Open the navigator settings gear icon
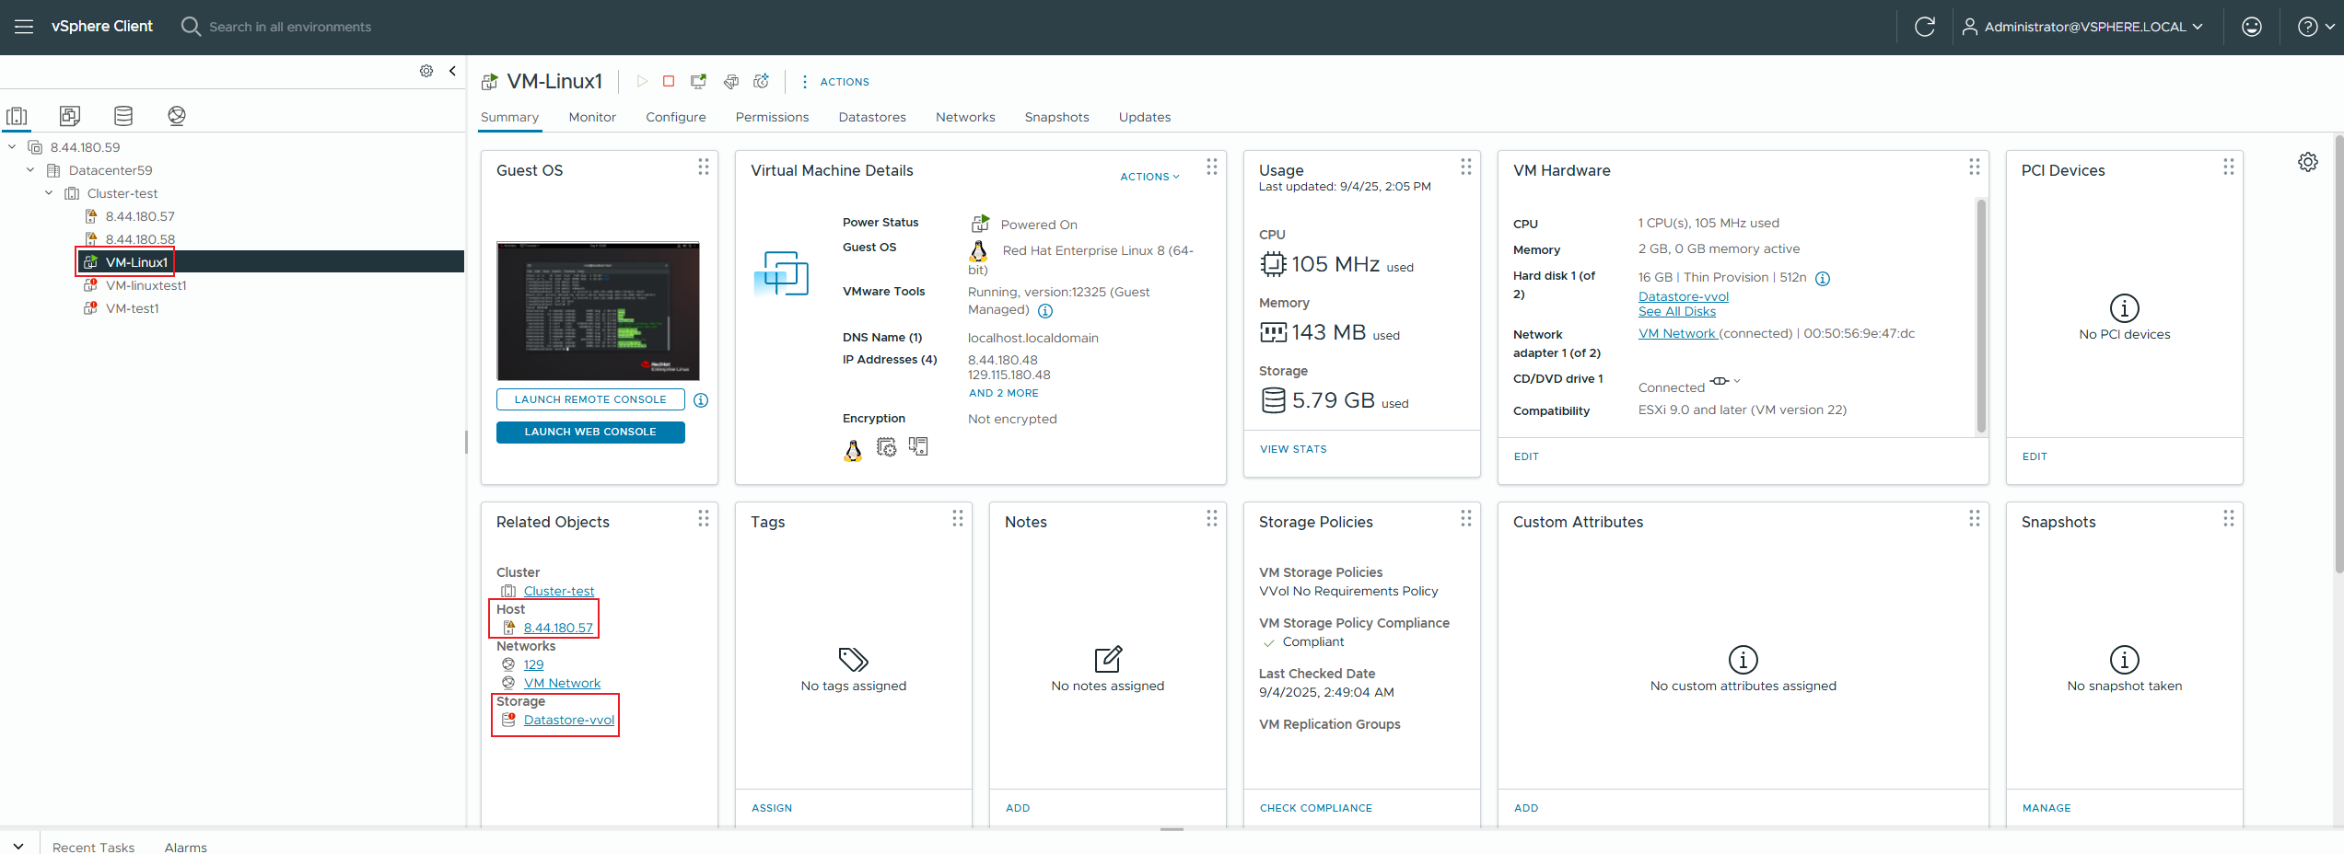Viewport: 2344px width, 854px height. 426,71
